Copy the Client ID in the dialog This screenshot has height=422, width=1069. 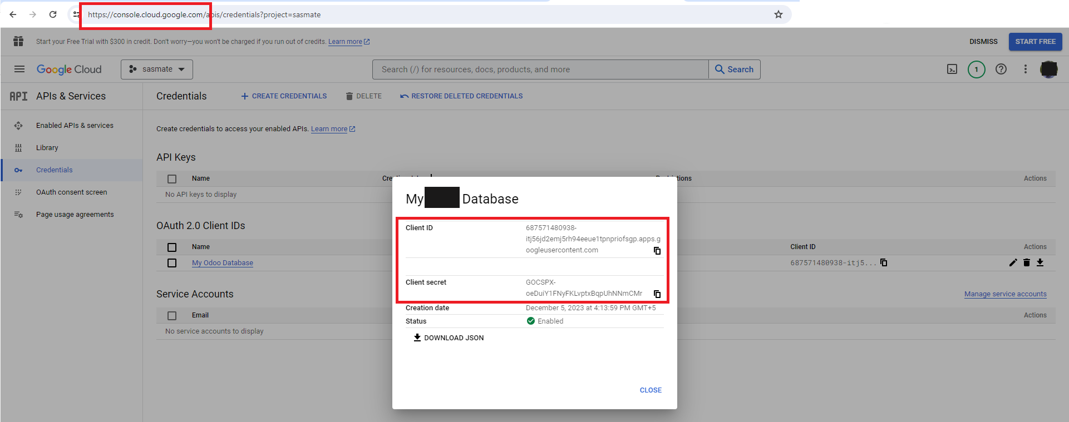pos(657,251)
